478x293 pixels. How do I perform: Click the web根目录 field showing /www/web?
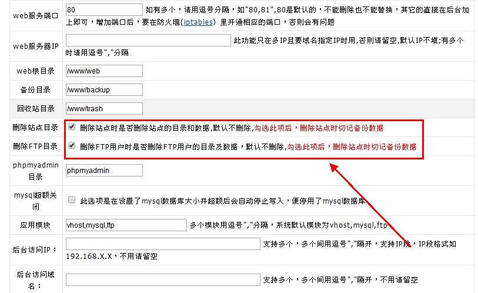point(104,71)
